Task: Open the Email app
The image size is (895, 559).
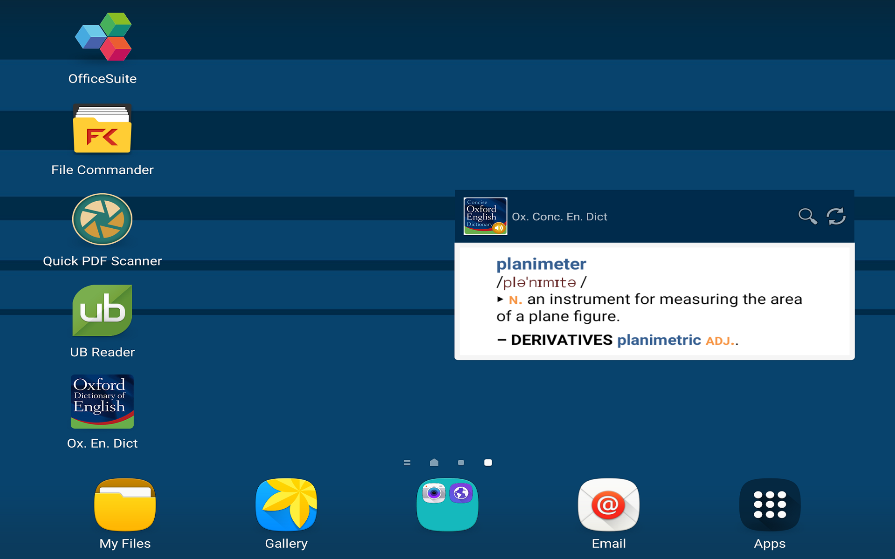Action: (608, 505)
